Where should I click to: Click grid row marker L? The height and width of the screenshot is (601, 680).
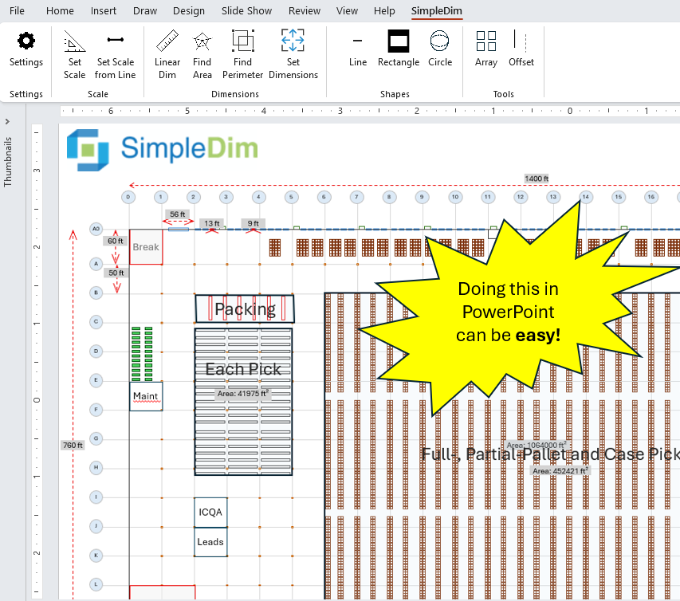click(96, 584)
